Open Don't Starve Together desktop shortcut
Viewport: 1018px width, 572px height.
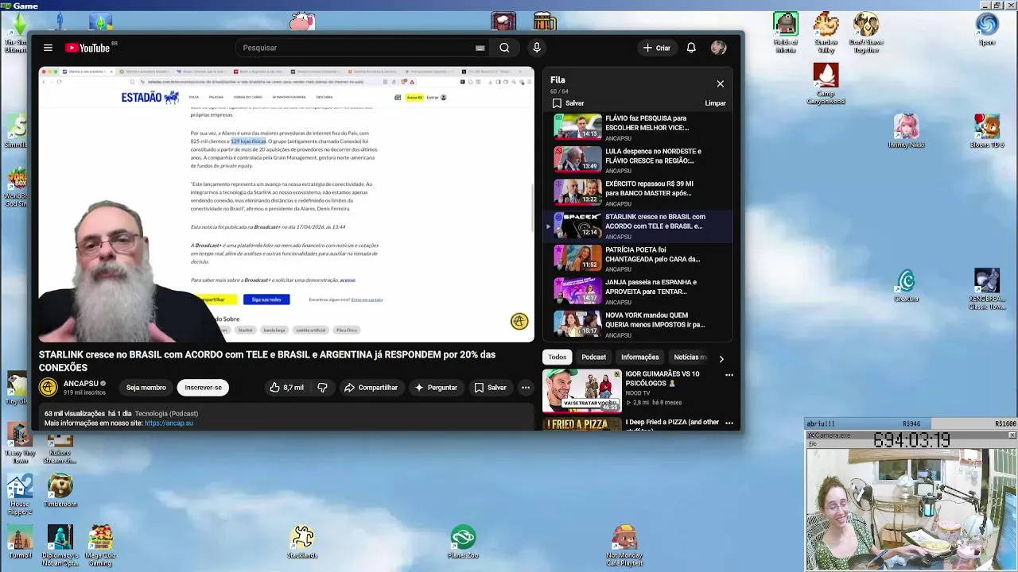click(866, 33)
